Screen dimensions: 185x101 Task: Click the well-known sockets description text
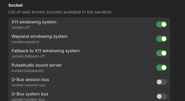click(x=60, y=12)
